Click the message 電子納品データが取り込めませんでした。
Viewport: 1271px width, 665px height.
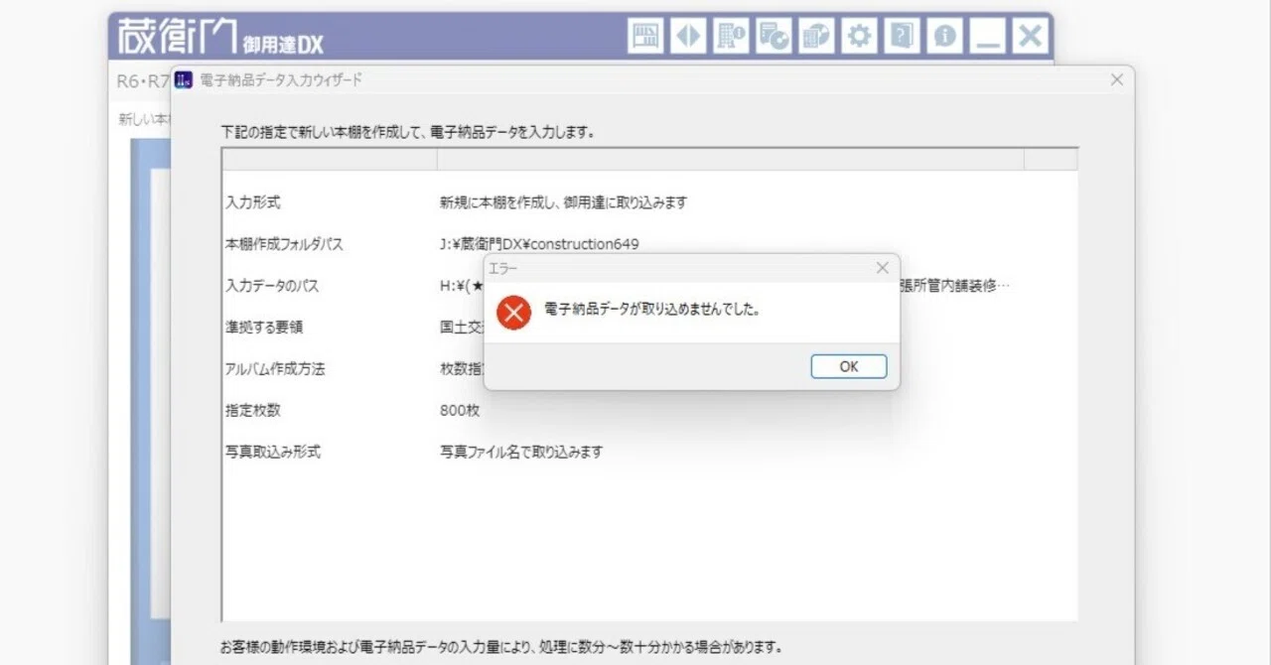tap(652, 309)
